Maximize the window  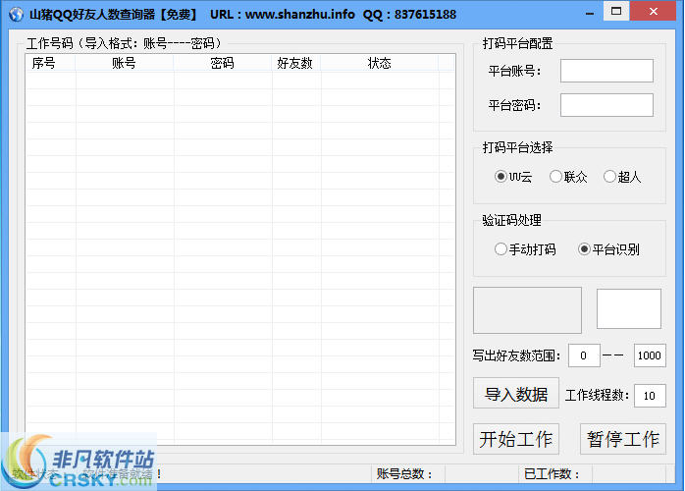click(x=616, y=11)
